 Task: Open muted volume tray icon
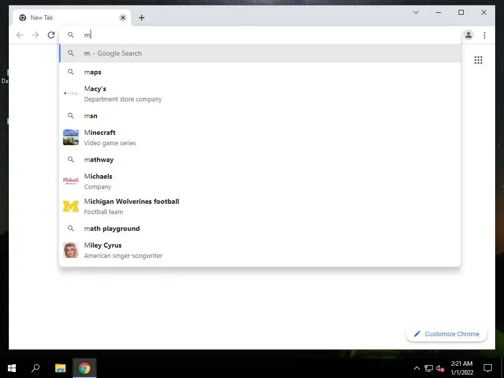click(441, 368)
